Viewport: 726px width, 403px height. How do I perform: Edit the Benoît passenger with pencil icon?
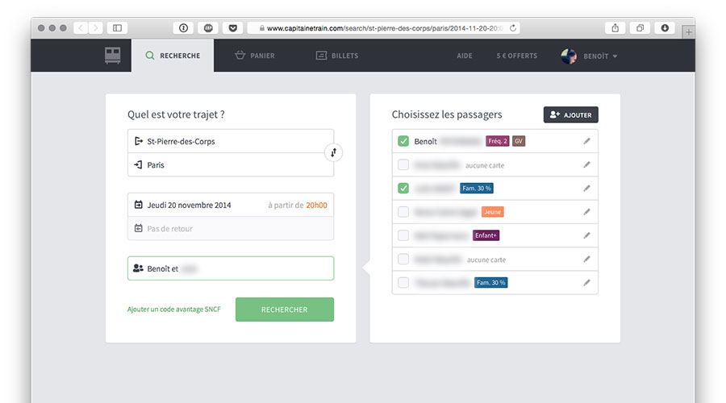[586, 141]
